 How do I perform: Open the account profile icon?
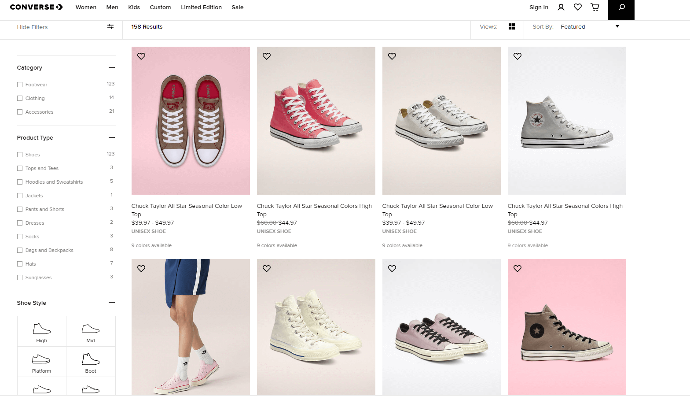(561, 7)
